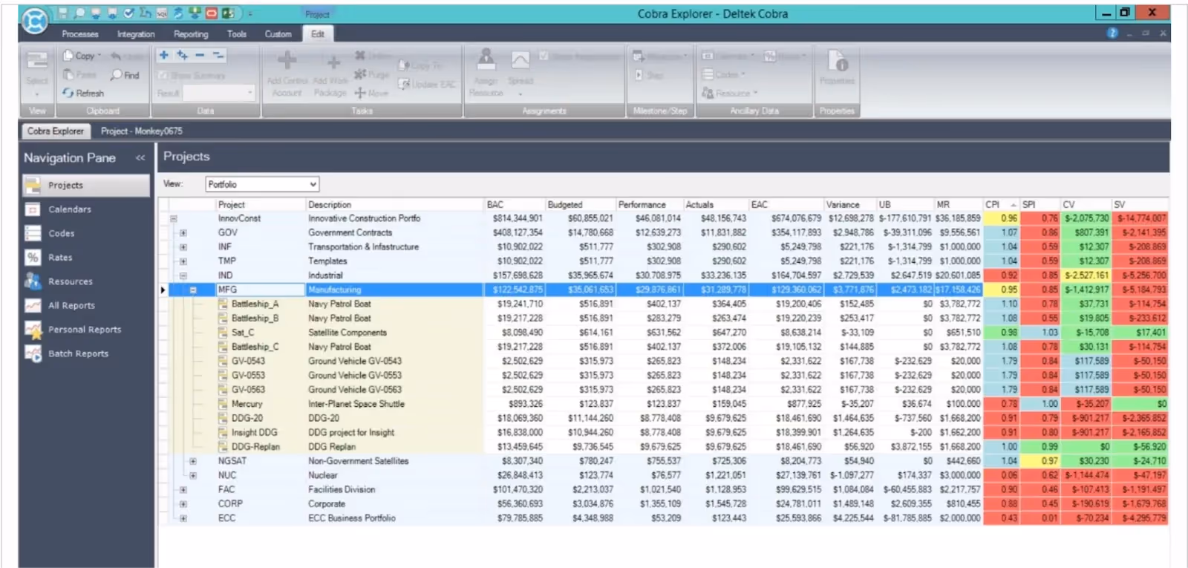This screenshot has height=568, width=1188.
Task: Click the red square icon in quick access toolbar
Action: (211, 13)
